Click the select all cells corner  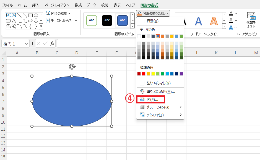click(x=4, y=53)
